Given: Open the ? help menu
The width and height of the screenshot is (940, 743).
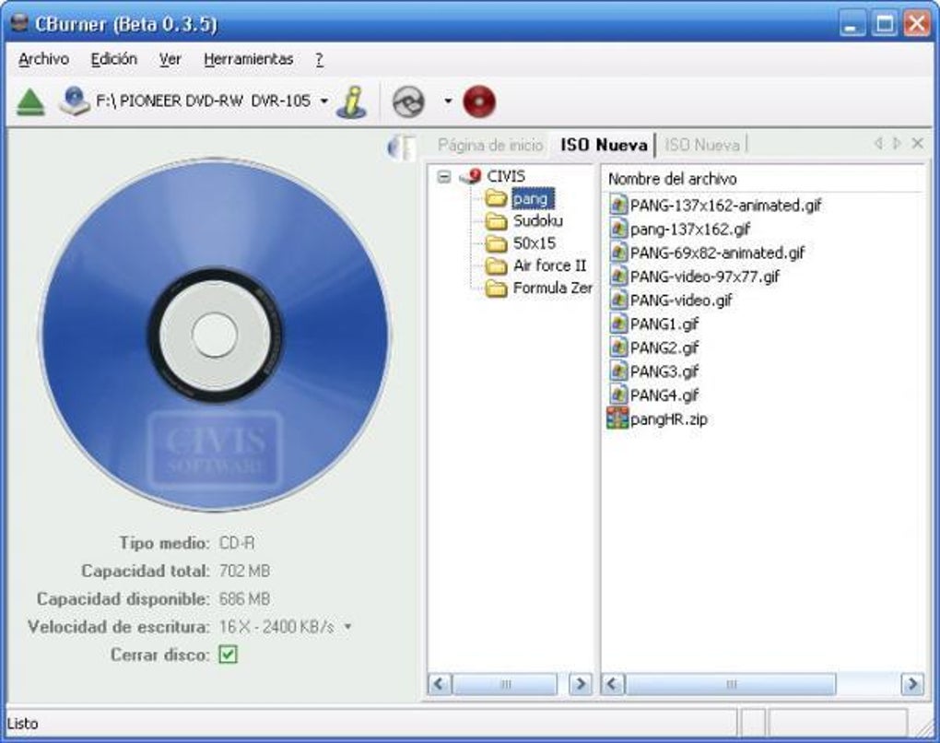Looking at the screenshot, I should coord(320,59).
